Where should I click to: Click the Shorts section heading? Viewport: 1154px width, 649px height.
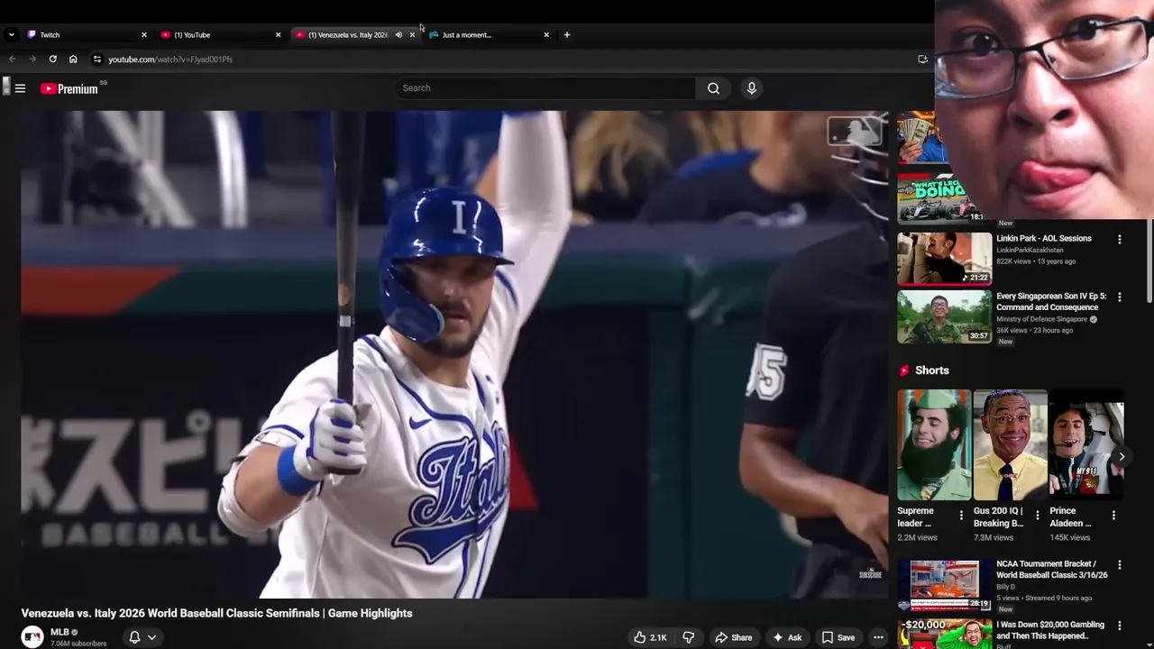point(931,370)
